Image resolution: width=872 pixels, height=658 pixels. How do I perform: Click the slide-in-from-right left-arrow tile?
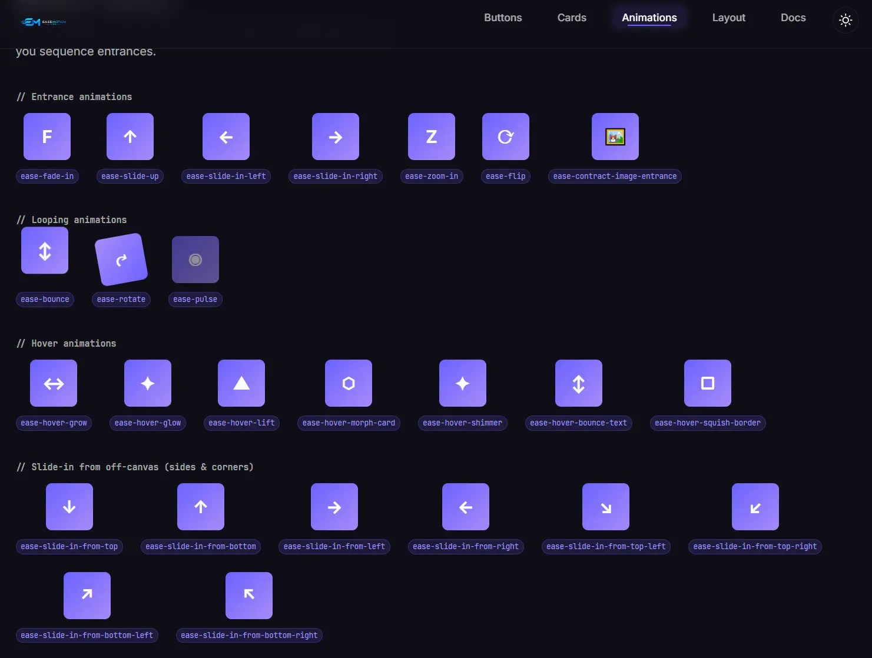click(x=466, y=507)
